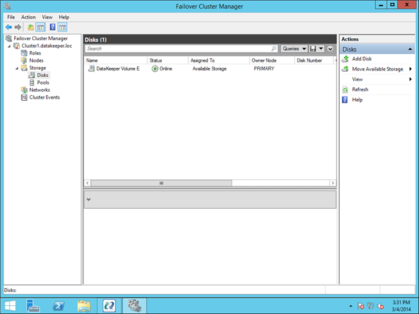This screenshot has height=314, width=419.
Task: Collapse the Storage tree node
Action: [x=17, y=68]
